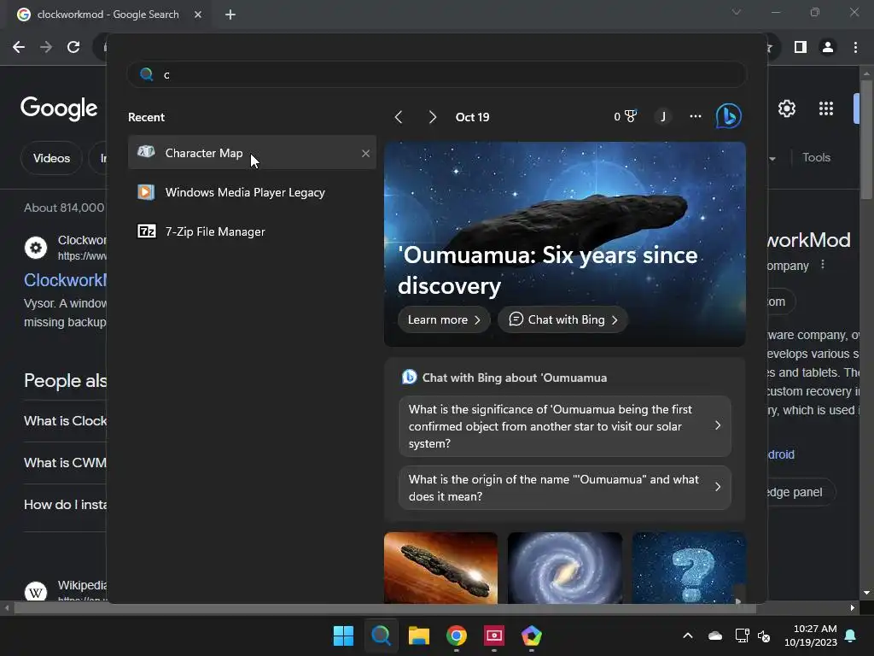The image size is (874, 656).
Task: Toggle Chrome side panel
Action: click(x=801, y=48)
